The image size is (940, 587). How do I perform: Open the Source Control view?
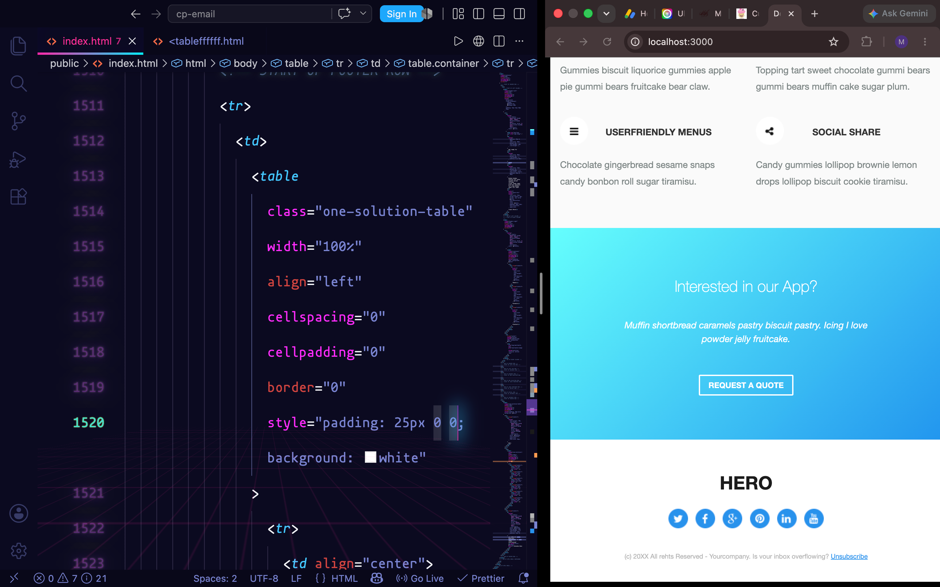pos(18,121)
